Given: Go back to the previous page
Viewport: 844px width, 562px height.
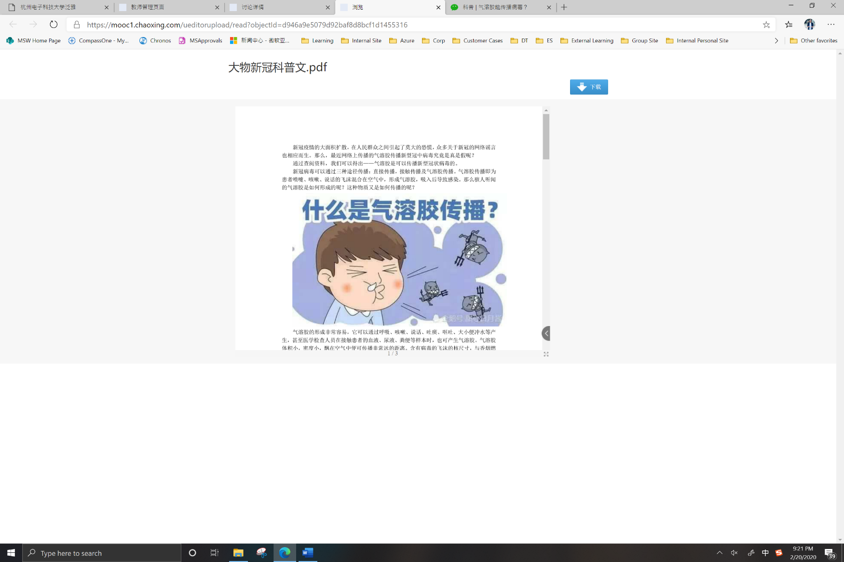Looking at the screenshot, I should coord(13,25).
